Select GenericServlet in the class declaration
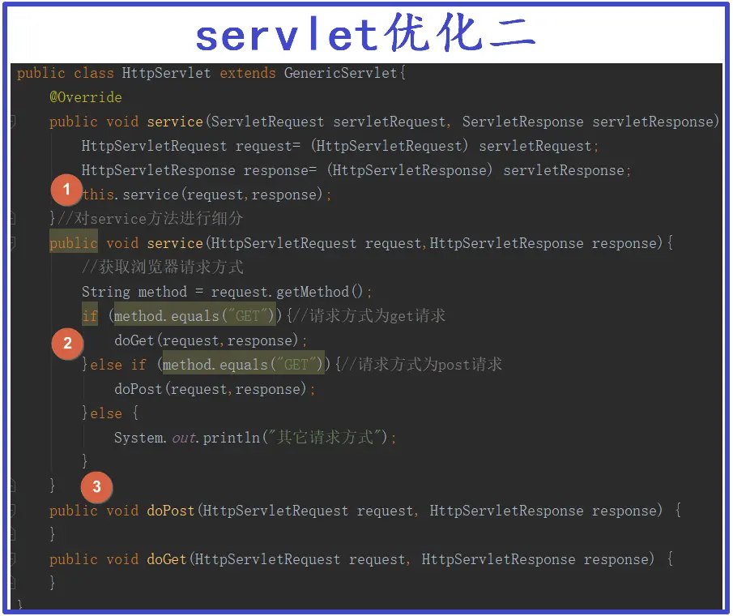Viewport: 733px width, 616px height. pyautogui.click(x=341, y=73)
